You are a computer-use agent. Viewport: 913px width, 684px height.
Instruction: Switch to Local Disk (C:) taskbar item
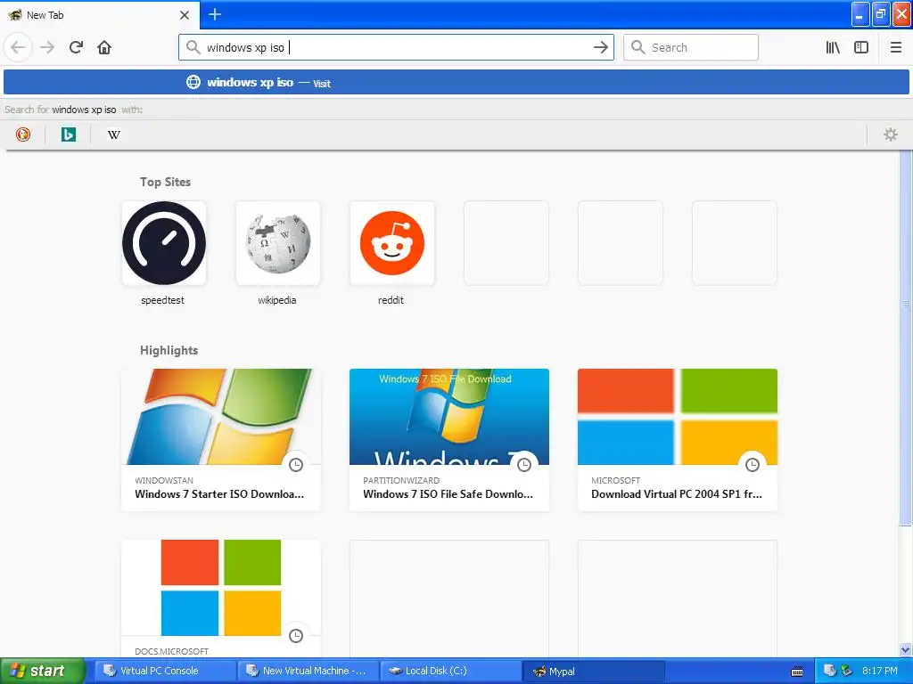450,672
